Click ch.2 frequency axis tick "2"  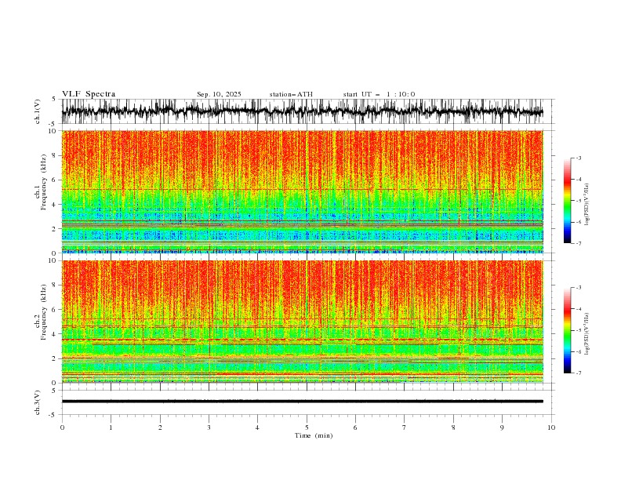54,358
